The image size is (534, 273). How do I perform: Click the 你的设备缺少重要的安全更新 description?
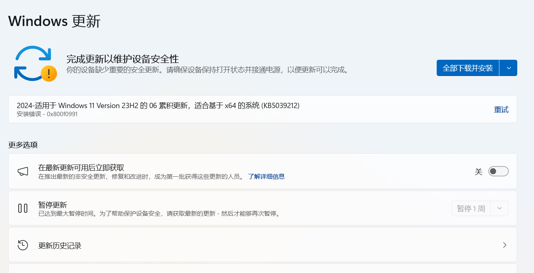[208, 70]
